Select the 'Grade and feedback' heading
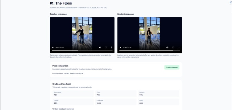 [62, 84]
